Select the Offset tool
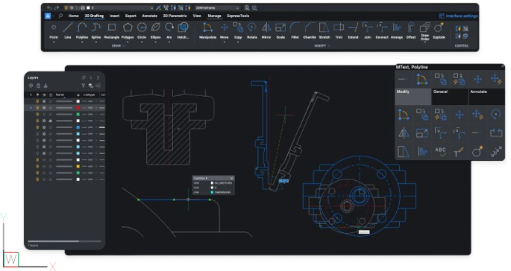Screen dimensions: 511x271 pos(411,28)
